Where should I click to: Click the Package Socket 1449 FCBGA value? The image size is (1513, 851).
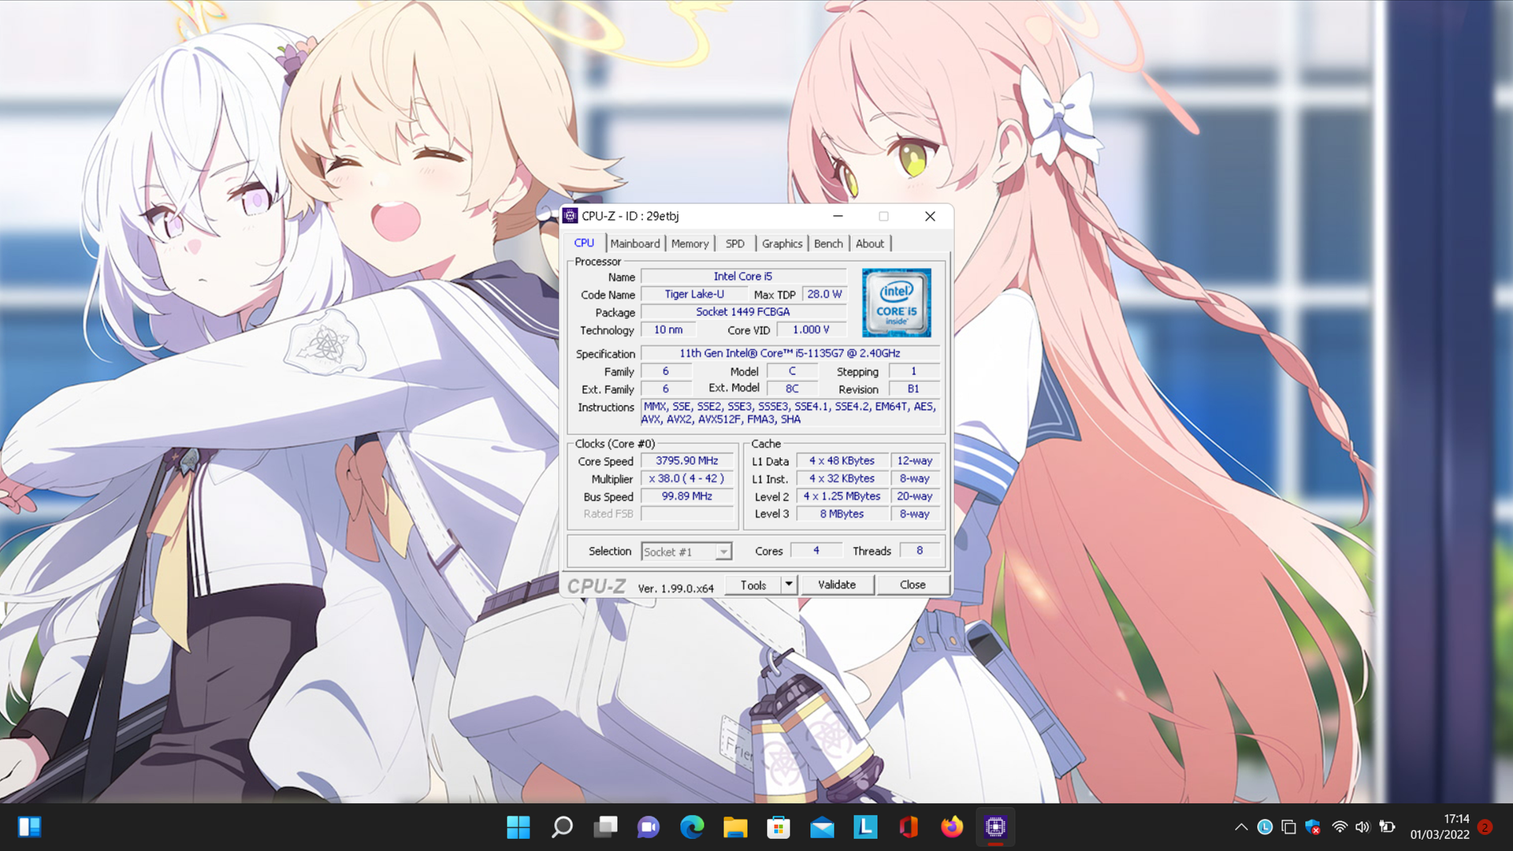[x=743, y=312]
